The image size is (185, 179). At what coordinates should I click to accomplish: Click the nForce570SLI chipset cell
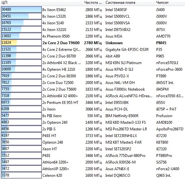coord(167,63)
